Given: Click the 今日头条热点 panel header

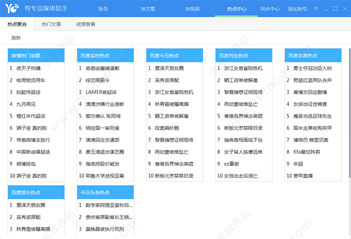Looking at the screenshot, I should [105, 192].
